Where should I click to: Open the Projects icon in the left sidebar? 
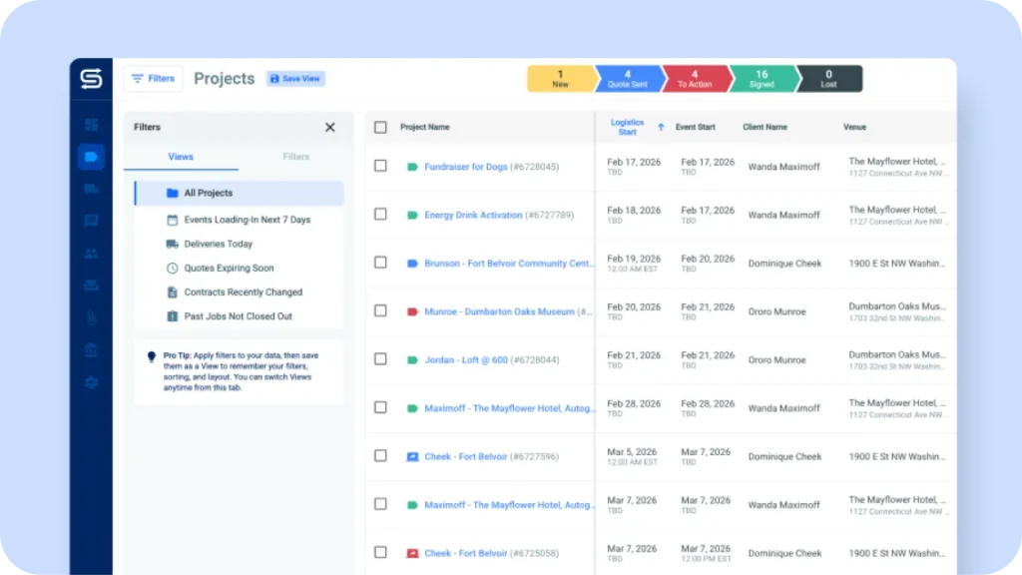pyautogui.click(x=91, y=156)
